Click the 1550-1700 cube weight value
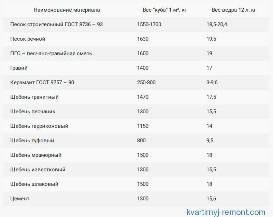This screenshot has width=273, height=217. click(x=149, y=24)
